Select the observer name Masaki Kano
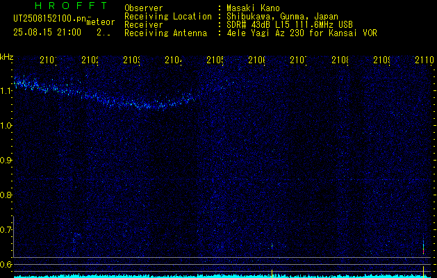 pos(253,8)
